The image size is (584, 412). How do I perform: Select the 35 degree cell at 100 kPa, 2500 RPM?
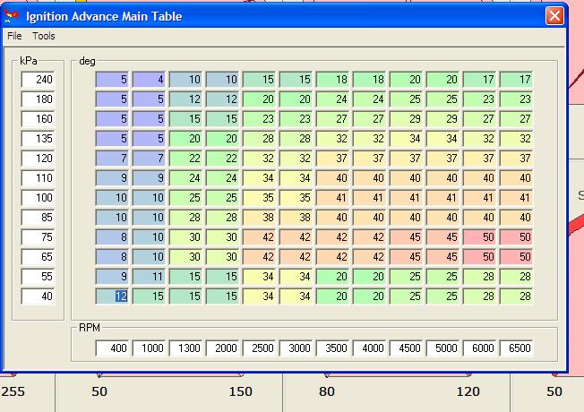coord(260,198)
